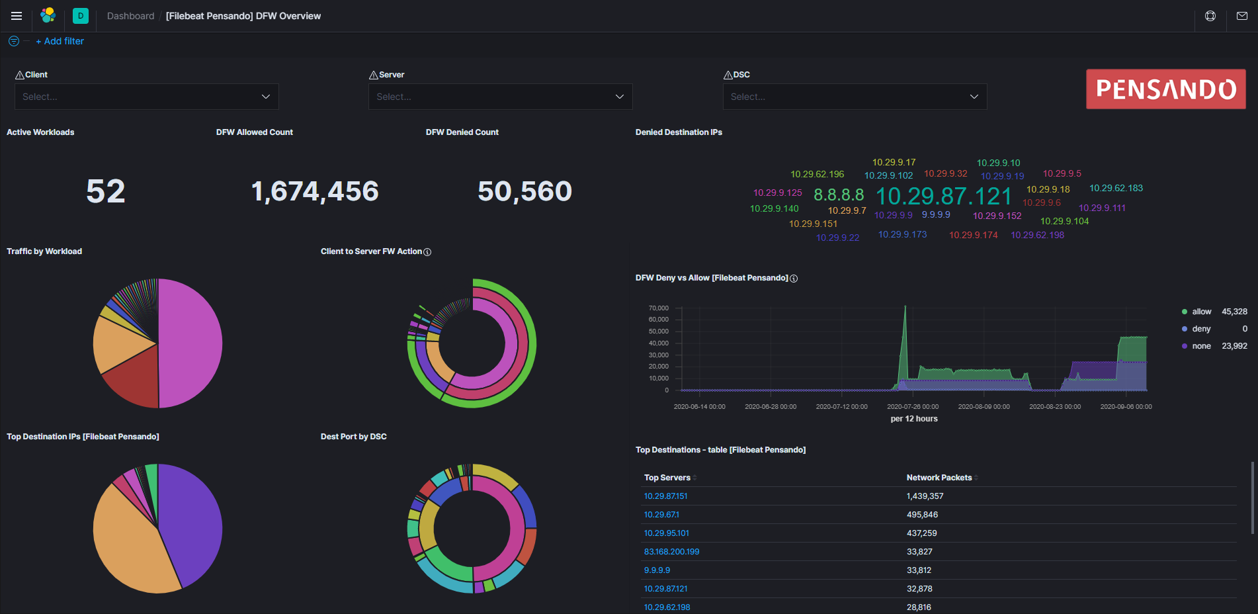Open the Server selection dropdown

point(500,97)
